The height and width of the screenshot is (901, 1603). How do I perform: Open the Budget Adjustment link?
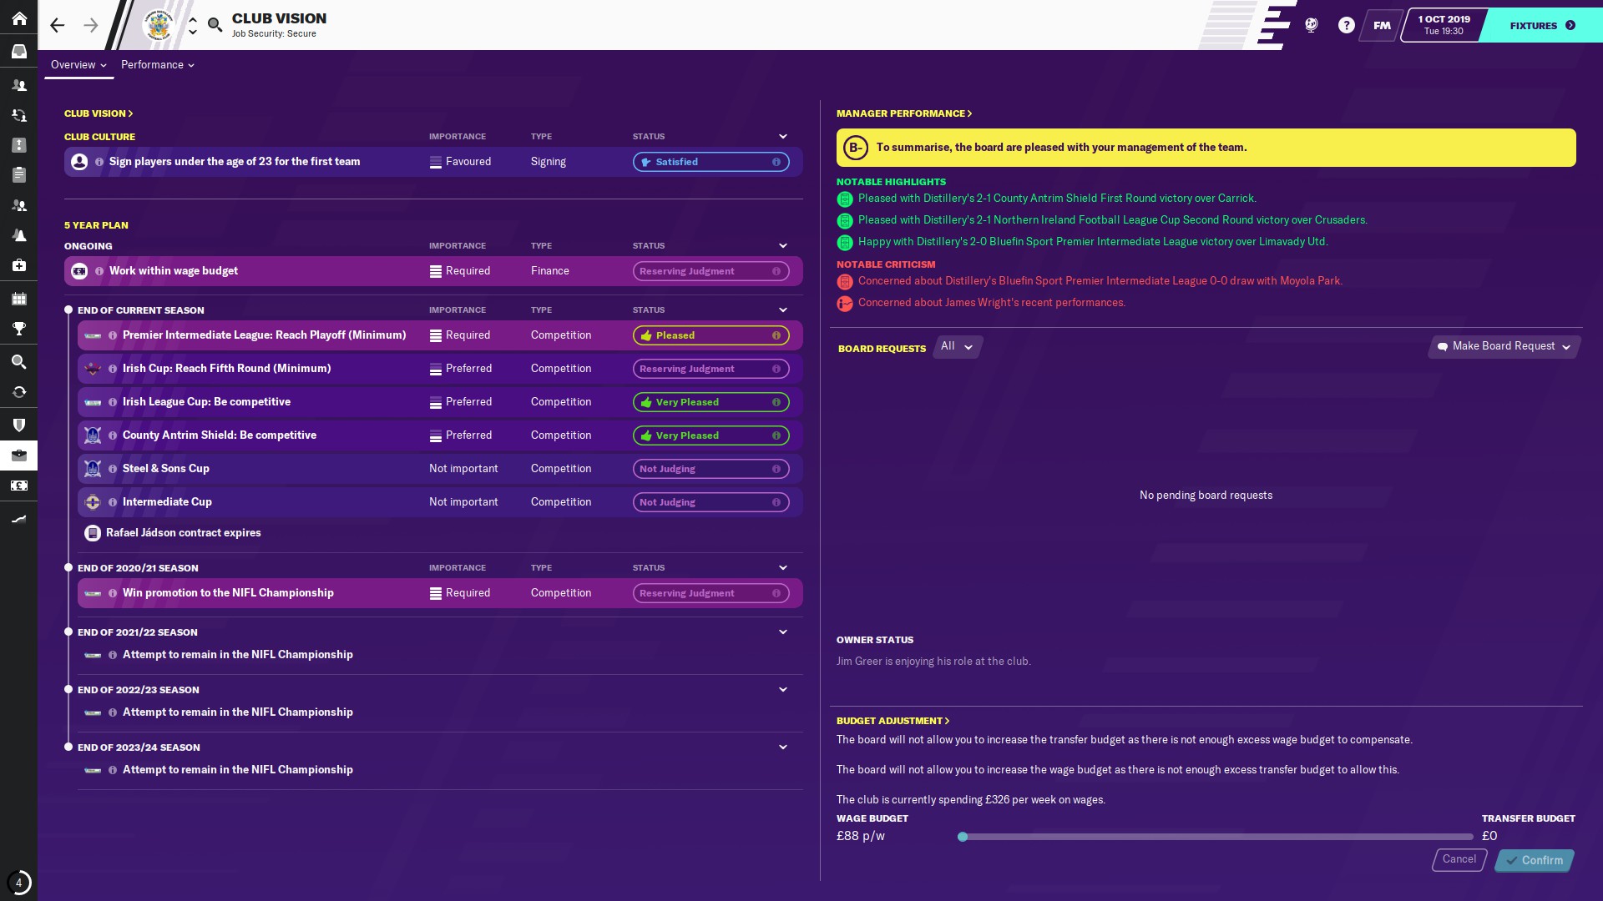click(893, 721)
